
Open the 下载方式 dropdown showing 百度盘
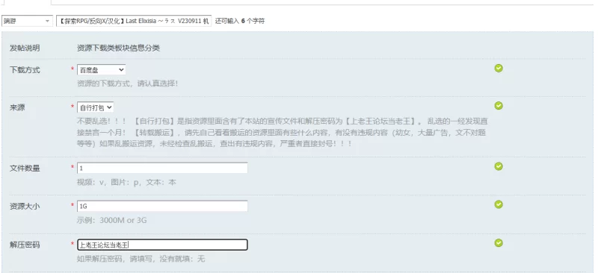point(101,70)
